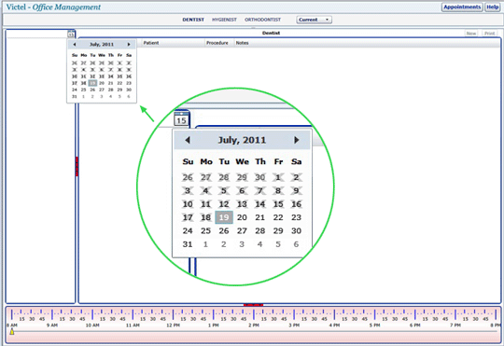The height and width of the screenshot is (346, 504).
Task: Select July 21 in small date picker
Action: [x=110, y=83]
